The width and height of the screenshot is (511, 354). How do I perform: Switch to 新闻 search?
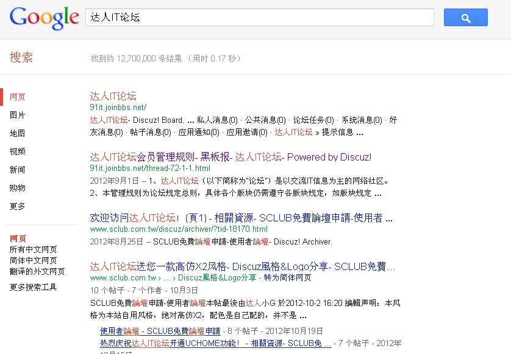point(17,170)
